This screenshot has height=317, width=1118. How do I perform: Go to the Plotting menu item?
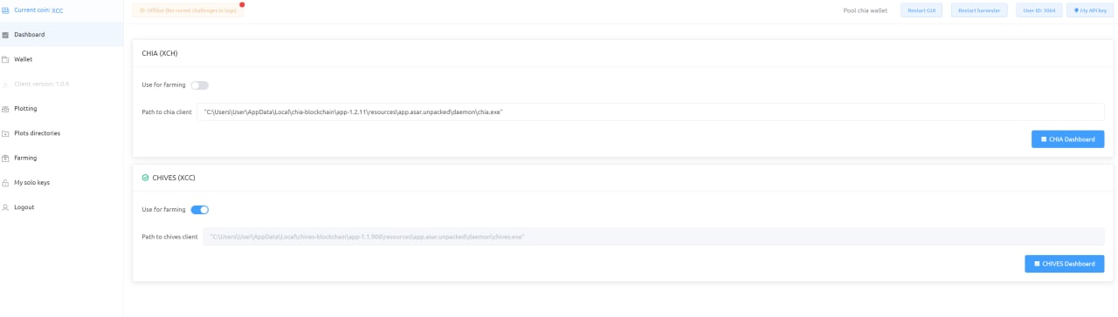(61, 109)
